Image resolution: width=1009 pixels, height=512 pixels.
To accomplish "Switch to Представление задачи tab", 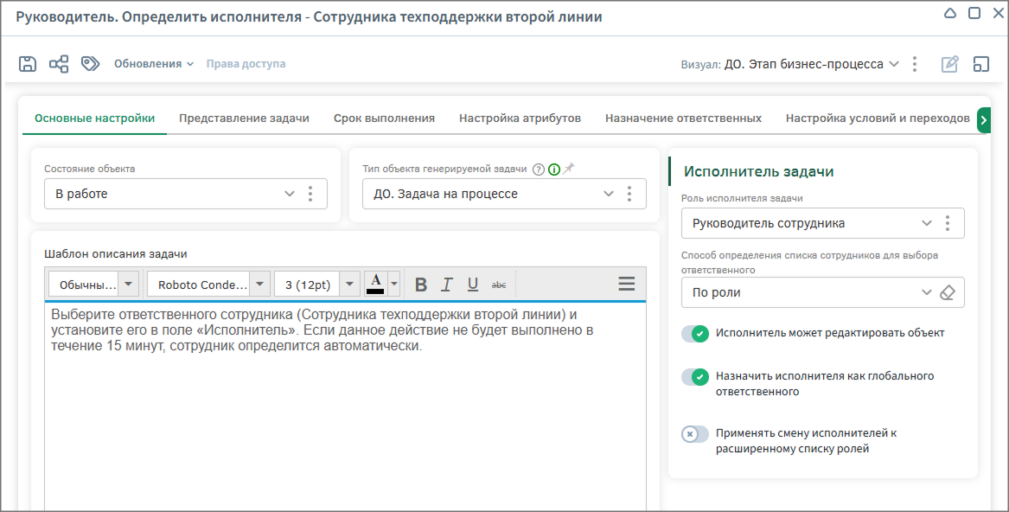I will click(x=244, y=118).
